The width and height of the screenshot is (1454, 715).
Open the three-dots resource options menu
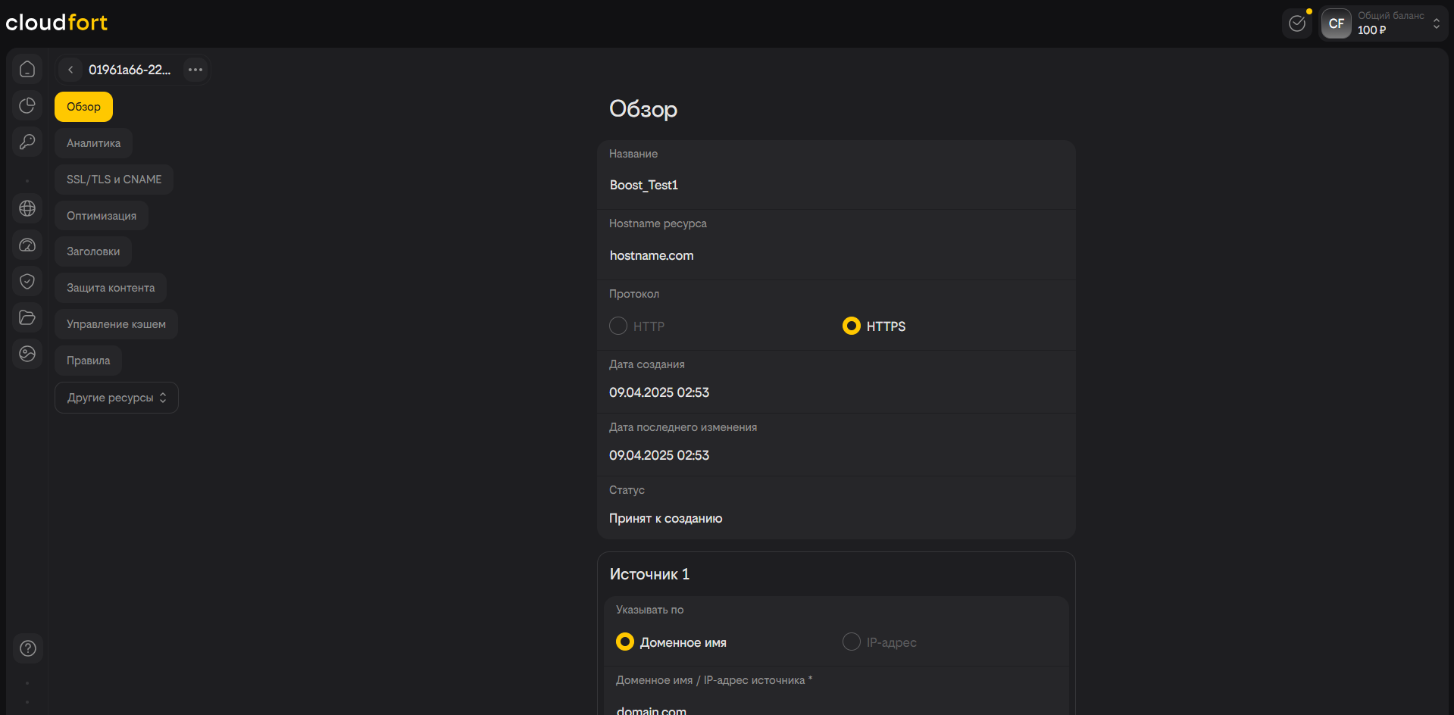click(x=195, y=70)
